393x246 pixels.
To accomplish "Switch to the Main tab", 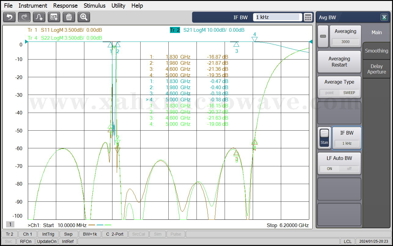I will click(x=376, y=32).
